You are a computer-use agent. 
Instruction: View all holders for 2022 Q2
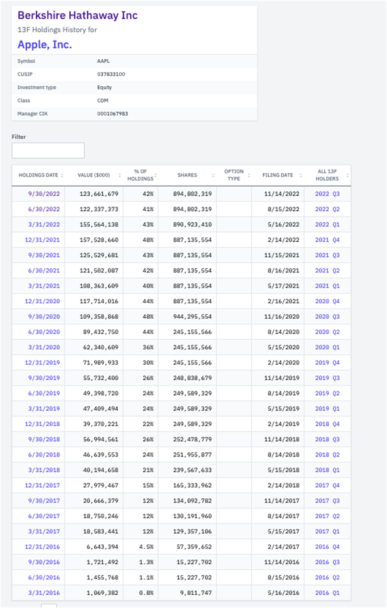[x=327, y=209]
